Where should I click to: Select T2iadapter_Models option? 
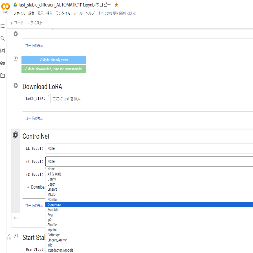(x=149, y=250)
